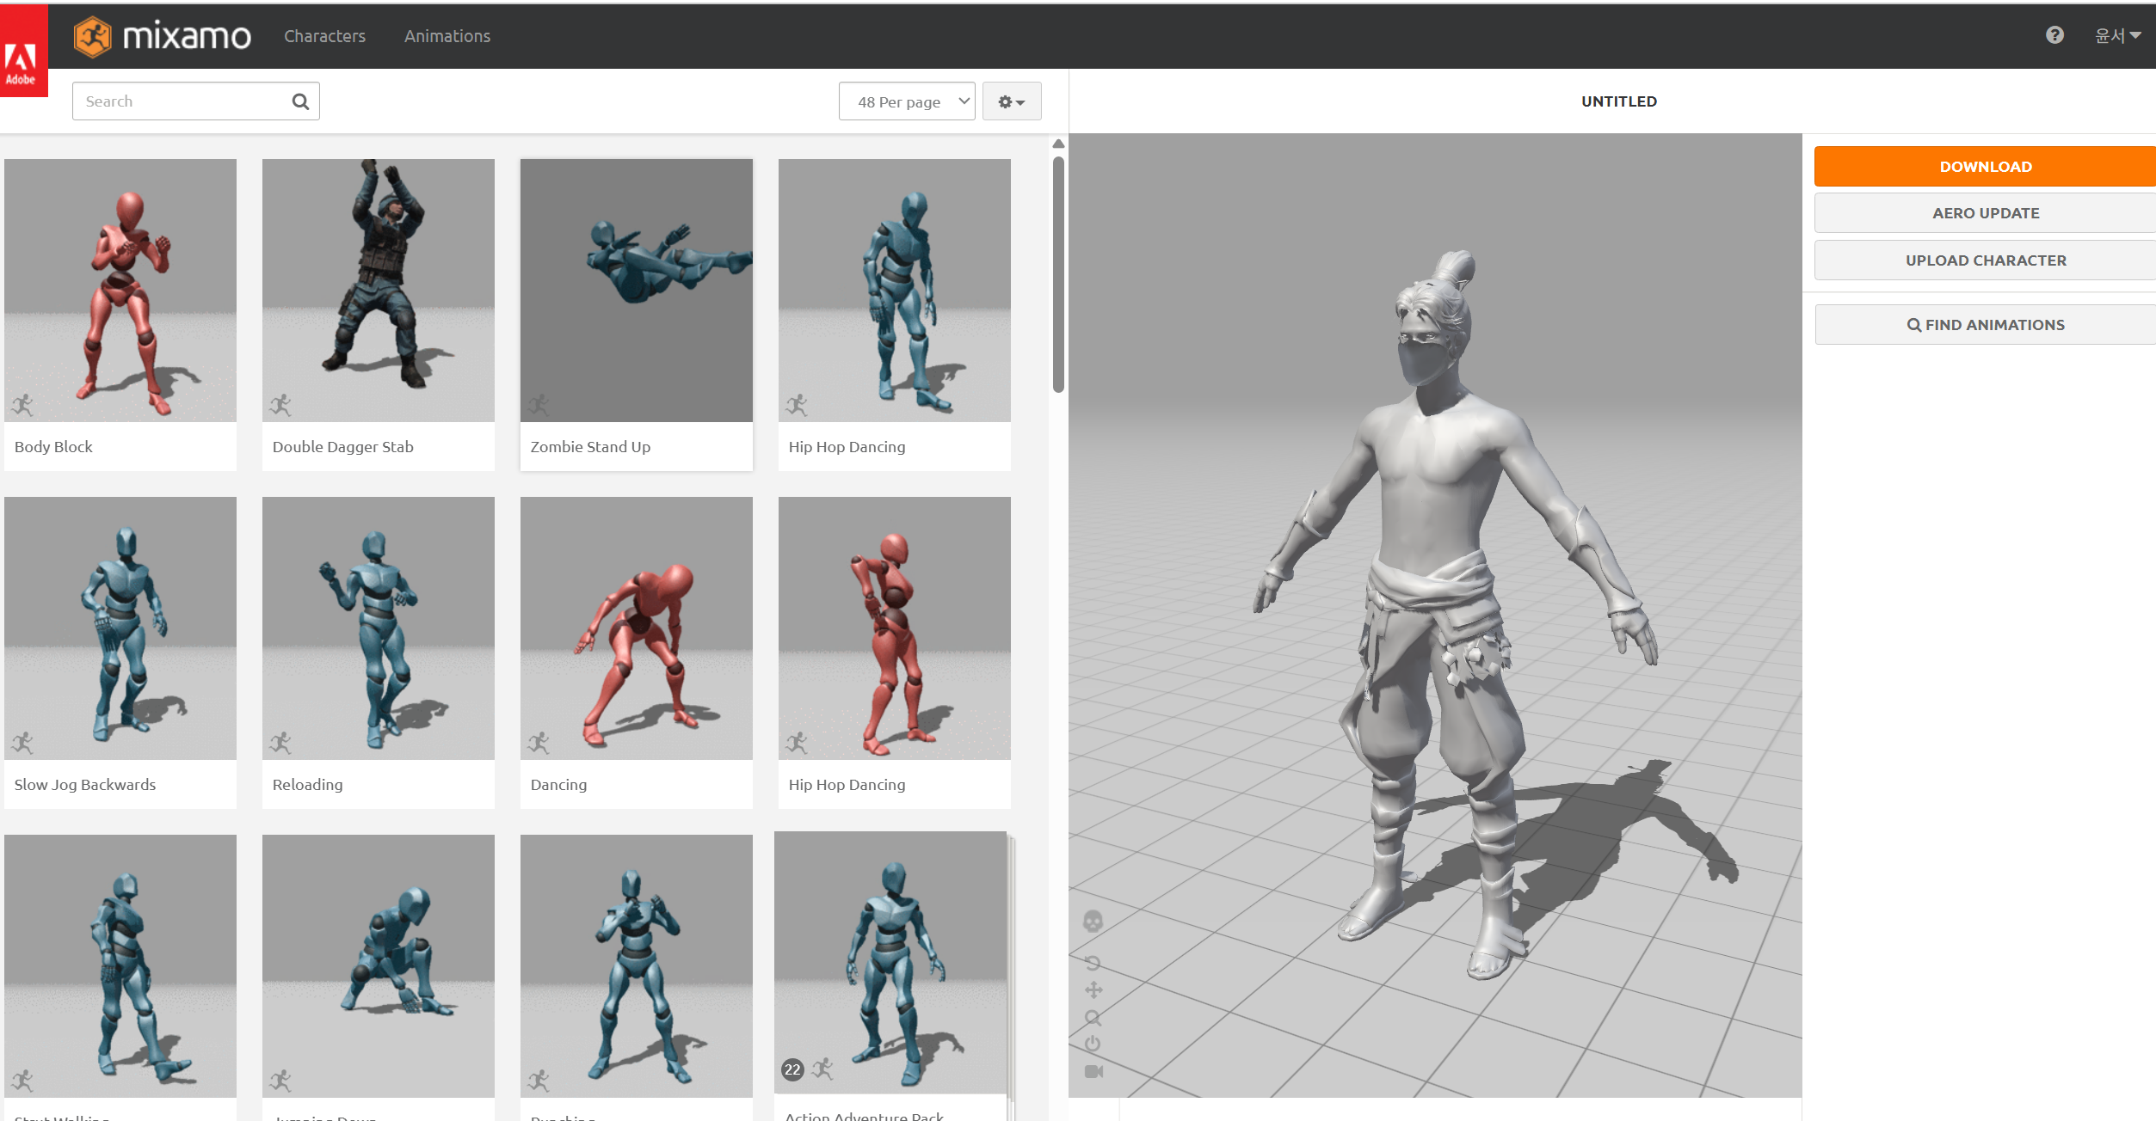Click the reset camera power icon
This screenshot has height=1121, width=2156.
pos(1093,1044)
